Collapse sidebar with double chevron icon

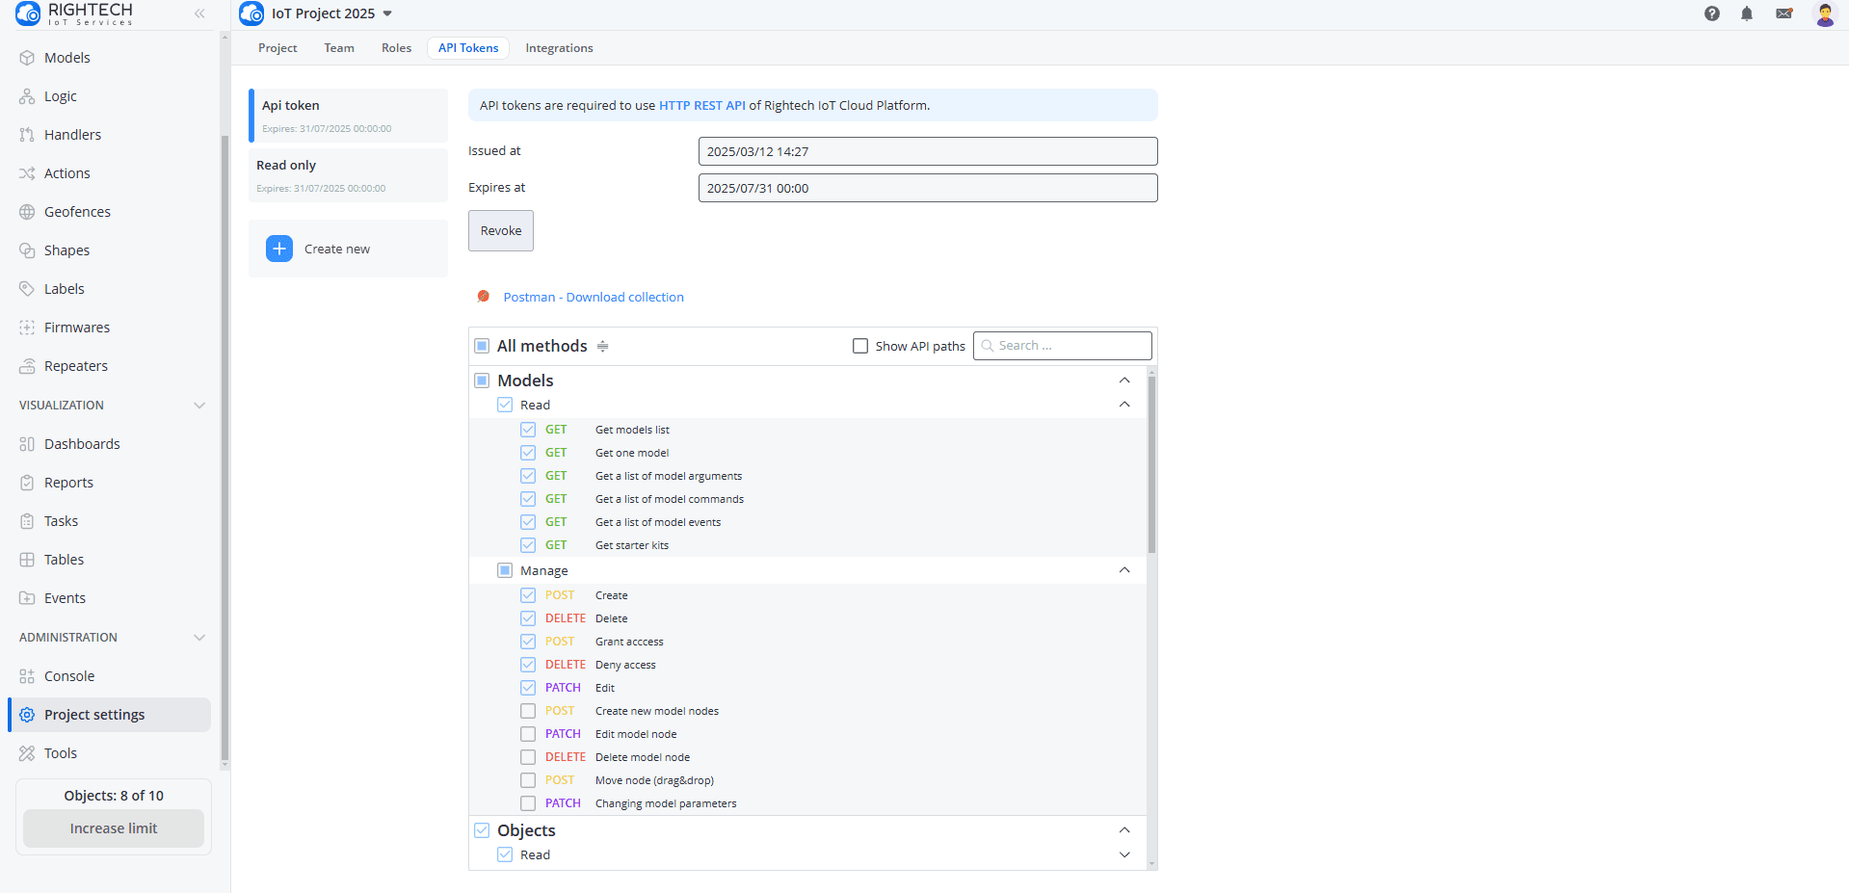(x=199, y=13)
